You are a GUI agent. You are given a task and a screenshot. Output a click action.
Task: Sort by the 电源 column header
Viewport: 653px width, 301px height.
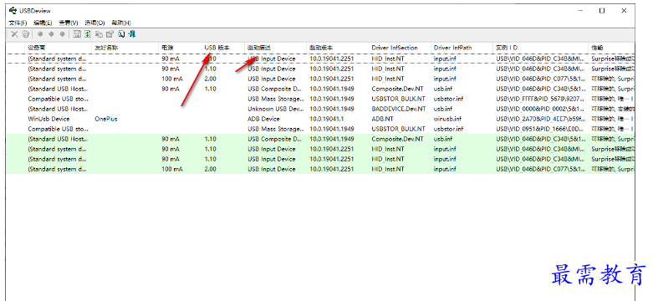pyautogui.click(x=181, y=48)
